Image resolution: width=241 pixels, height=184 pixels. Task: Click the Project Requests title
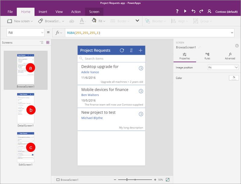[95, 50]
